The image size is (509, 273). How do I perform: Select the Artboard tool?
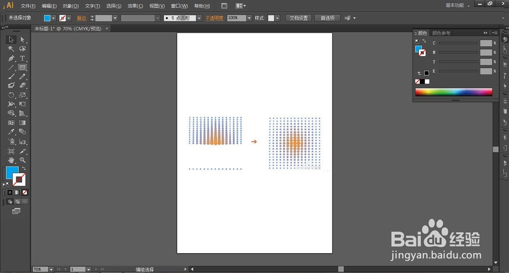pyautogui.click(x=11, y=151)
